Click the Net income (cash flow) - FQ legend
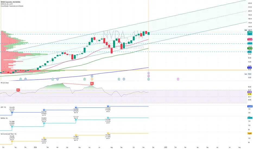The width and height of the screenshot is (253, 149). (8, 134)
